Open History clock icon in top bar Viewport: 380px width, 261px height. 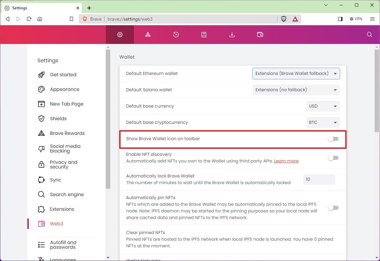tap(176, 35)
